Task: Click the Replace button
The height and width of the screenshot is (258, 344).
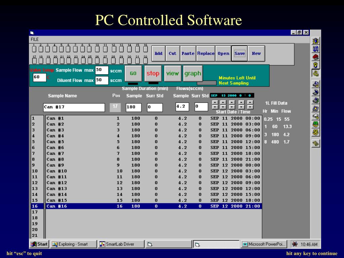Action: pos(206,53)
